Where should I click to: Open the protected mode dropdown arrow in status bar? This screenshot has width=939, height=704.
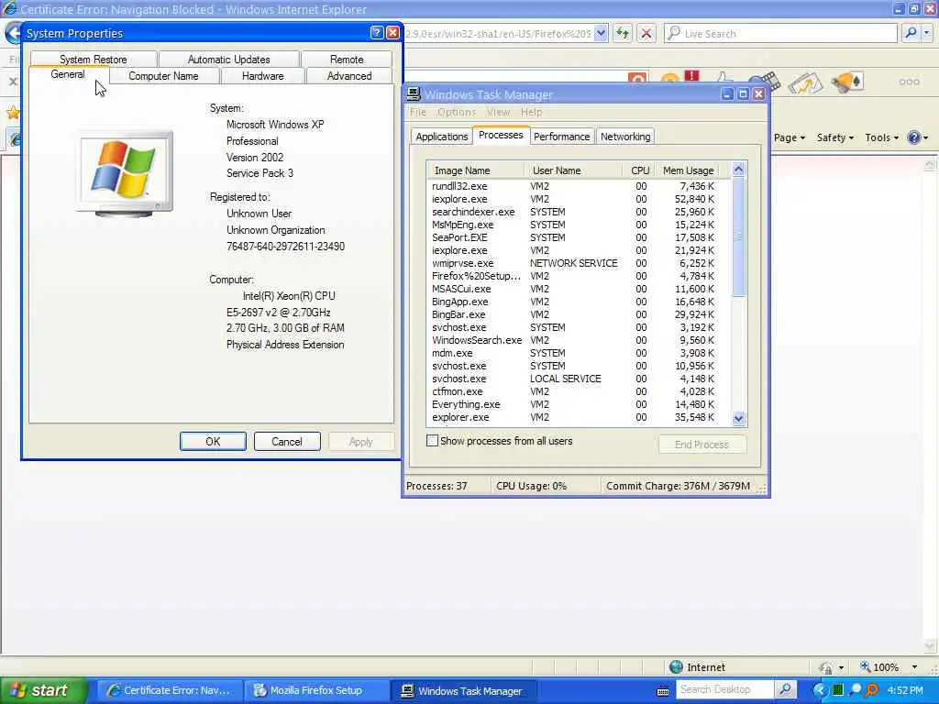(x=842, y=667)
